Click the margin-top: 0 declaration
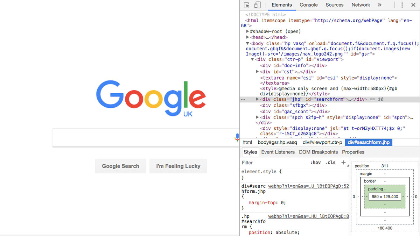 coord(267,202)
